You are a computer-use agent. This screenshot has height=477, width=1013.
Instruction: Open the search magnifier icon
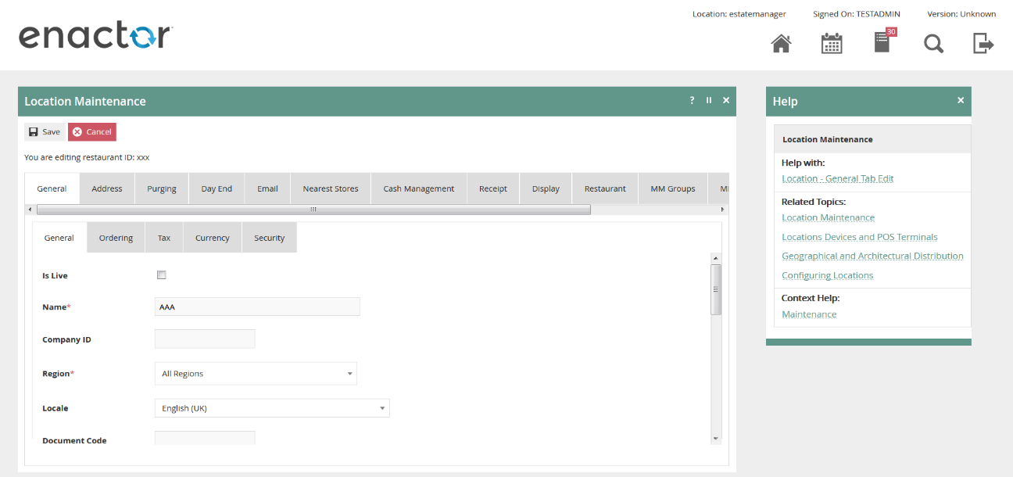point(933,43)
